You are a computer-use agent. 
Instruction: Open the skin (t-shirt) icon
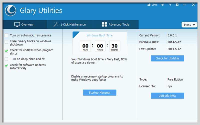pos(162,5)
